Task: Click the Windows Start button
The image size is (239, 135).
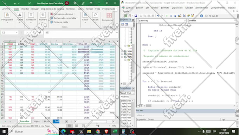Action: [x=4, y=131]
